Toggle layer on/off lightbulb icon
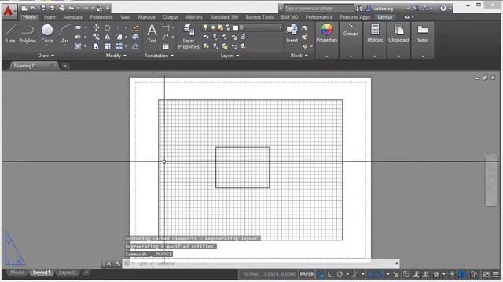This screenshot has width=503, height=282. pyautogui.click(x=205, y=27)
